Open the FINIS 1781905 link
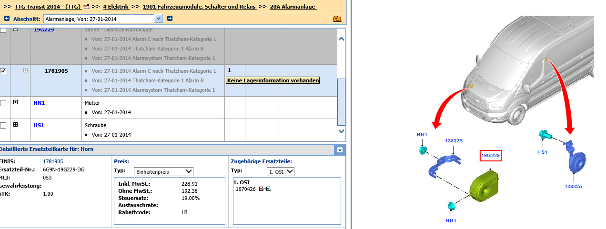606x229 pixels. click(53, 161)
